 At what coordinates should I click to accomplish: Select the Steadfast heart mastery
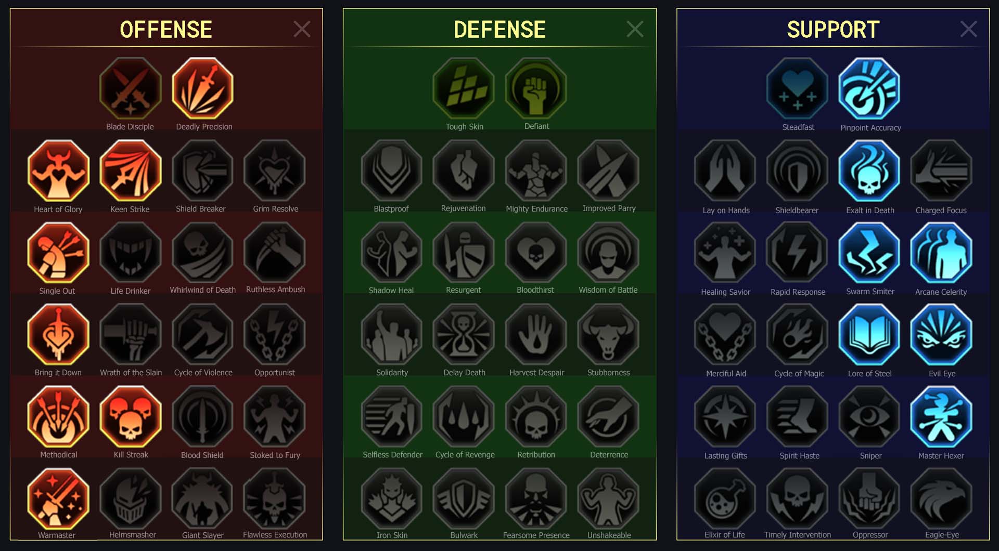click(797, 88)
